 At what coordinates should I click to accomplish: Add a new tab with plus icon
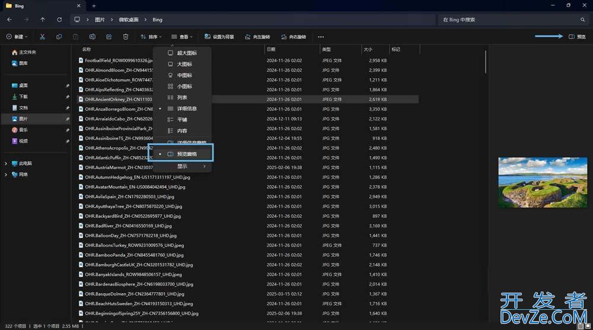pos(94,6)
